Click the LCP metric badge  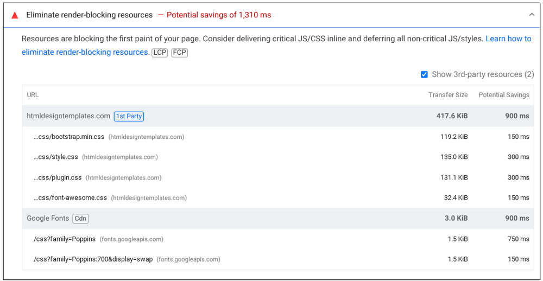(x=160, y=53)
